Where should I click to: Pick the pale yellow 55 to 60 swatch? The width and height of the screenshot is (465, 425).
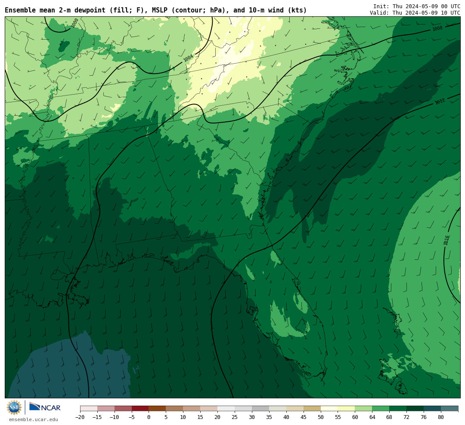click(347, 409)
